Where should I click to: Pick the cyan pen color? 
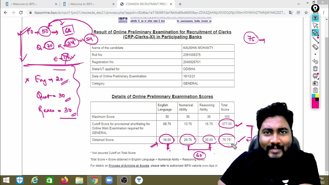click(x=313, y=96)
